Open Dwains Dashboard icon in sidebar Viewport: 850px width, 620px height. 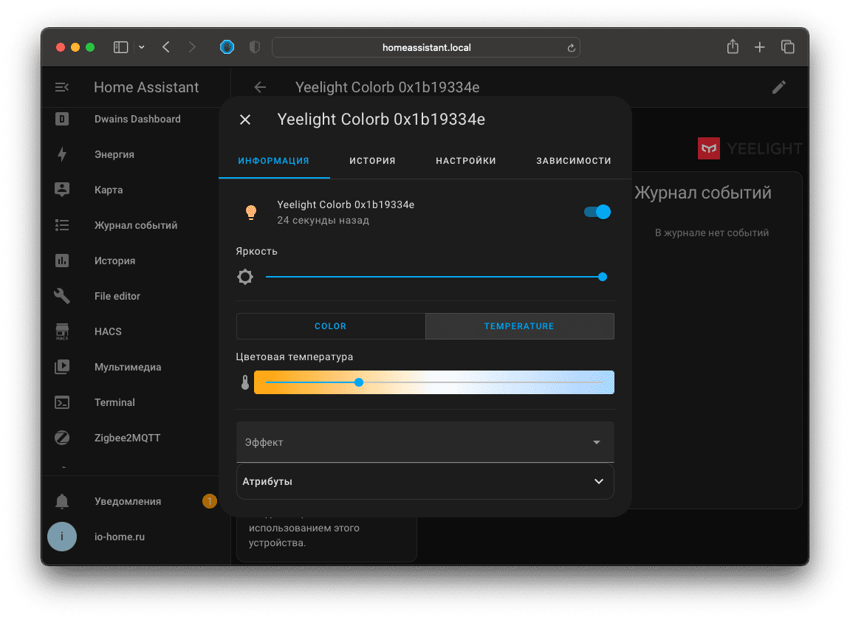click(62, 120)
